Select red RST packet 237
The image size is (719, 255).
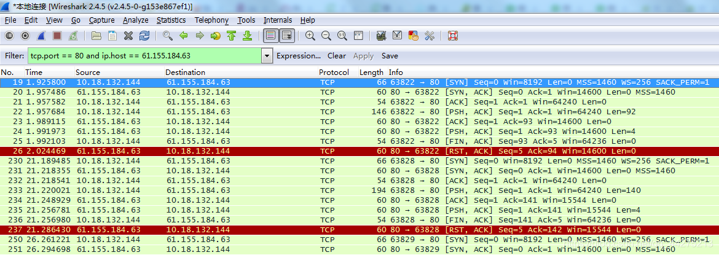pyautogui.click(x=359, y=230)
